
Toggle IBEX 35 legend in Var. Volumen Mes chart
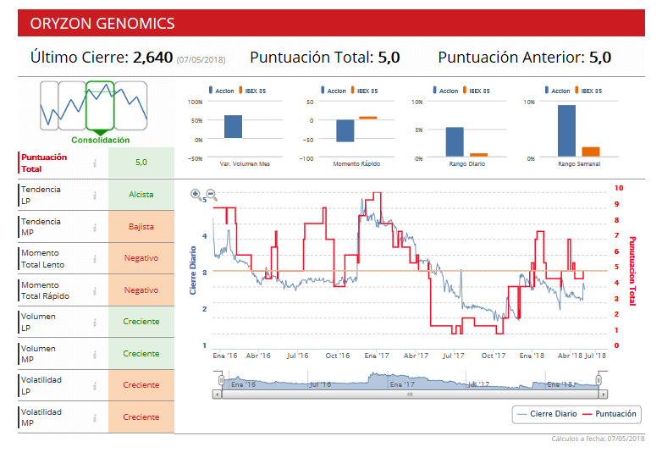pos(252,91)
